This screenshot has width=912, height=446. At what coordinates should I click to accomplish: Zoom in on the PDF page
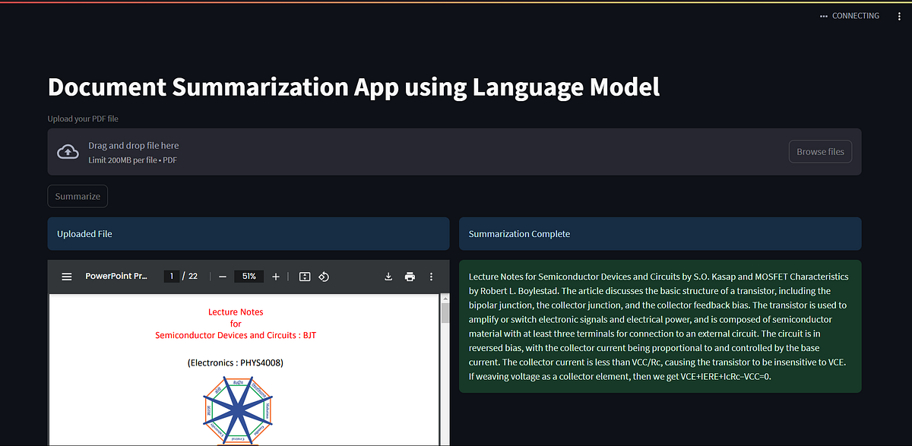[275, 277]
